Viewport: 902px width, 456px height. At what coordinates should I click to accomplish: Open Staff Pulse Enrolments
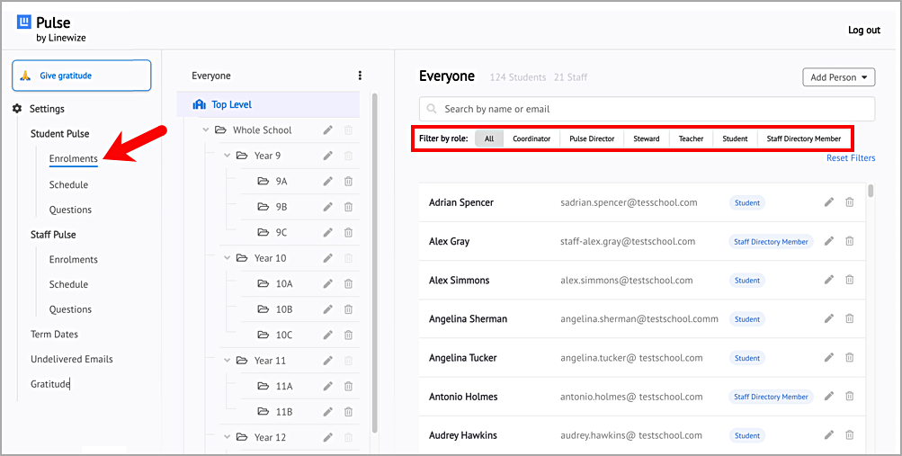[74, 259]
